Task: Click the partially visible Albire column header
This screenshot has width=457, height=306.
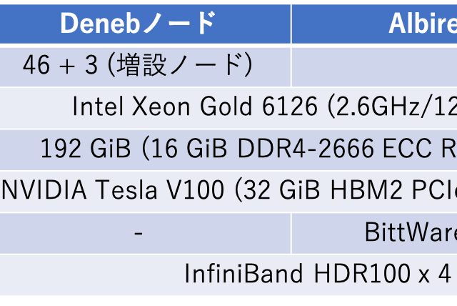Action: tap(421, 24)
